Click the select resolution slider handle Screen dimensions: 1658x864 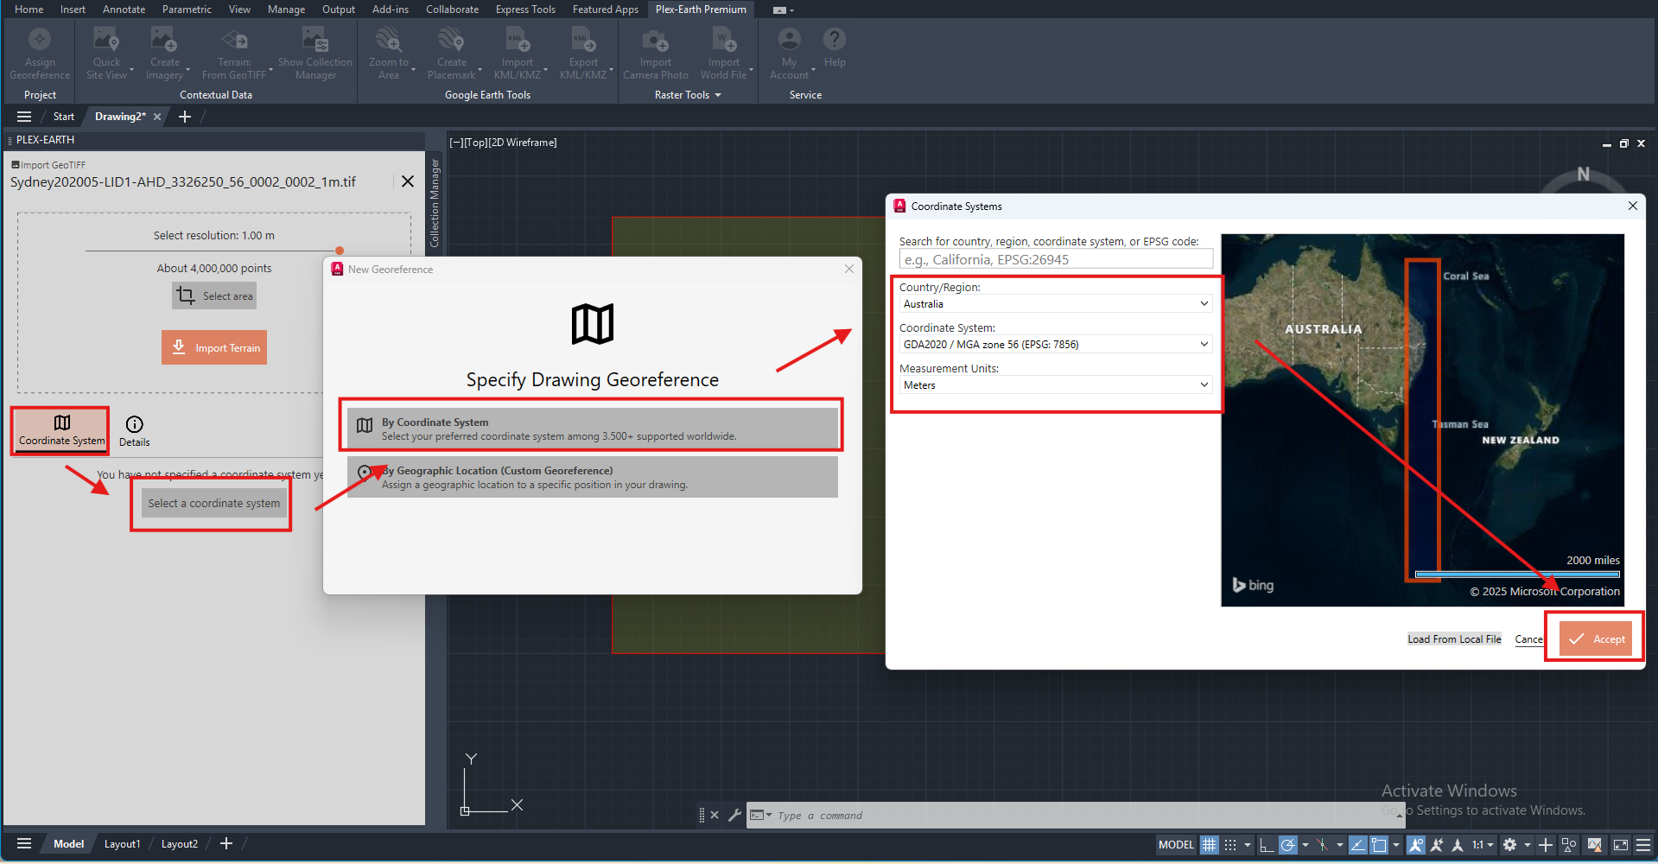[340, 251]
